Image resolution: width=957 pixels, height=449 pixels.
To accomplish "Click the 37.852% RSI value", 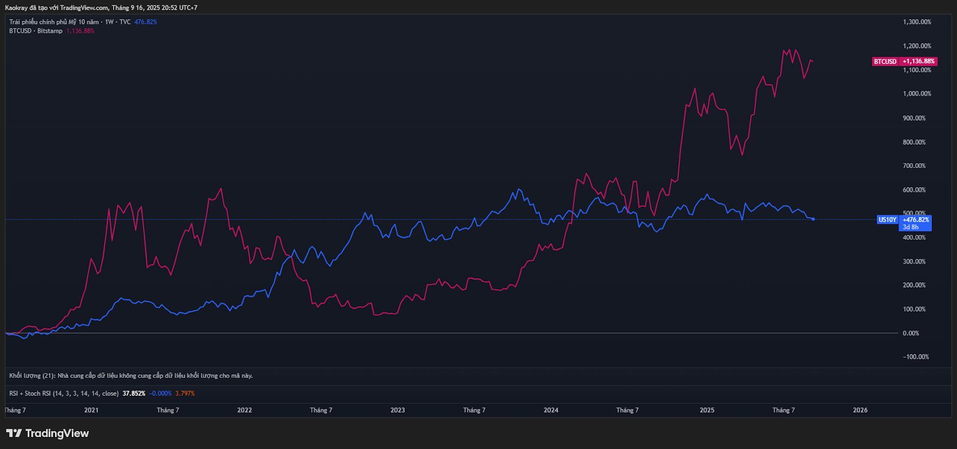I will pos(134,393).
